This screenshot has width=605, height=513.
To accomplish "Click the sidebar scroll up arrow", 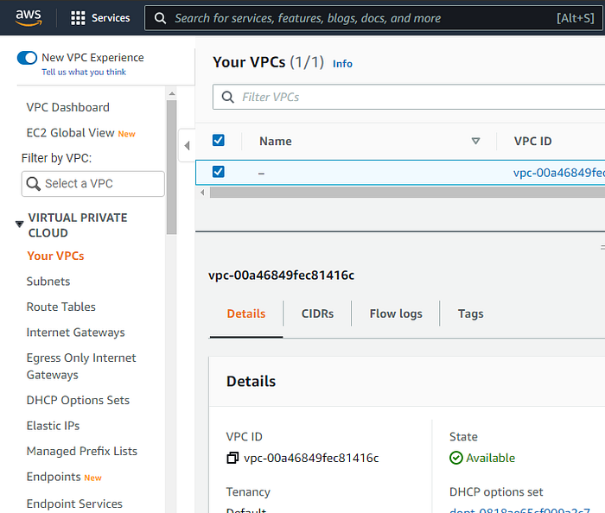I will (x=172, y=93).
